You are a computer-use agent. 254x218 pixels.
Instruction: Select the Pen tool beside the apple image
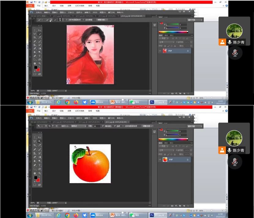(35, 165)
